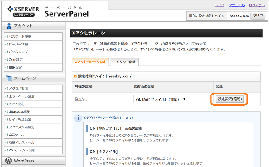Switch to the Xアクセラレータ設定 tab
Viewport: 269px width, 167px height.
pos(90,62)
